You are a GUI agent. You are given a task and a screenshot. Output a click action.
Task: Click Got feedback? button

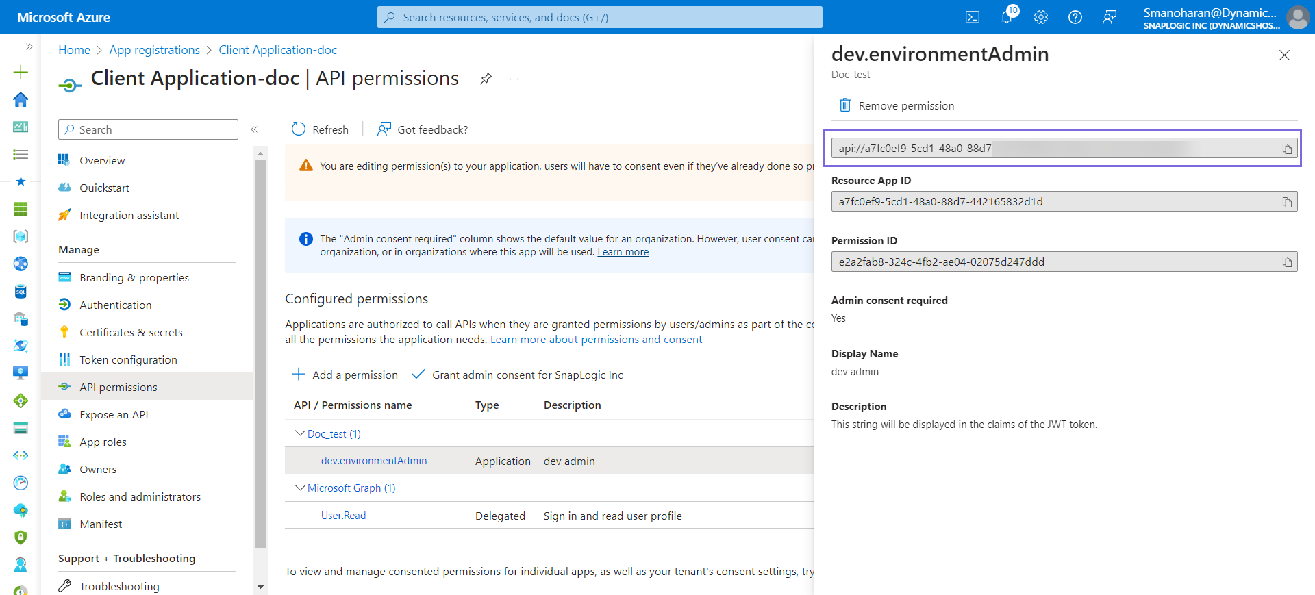point(423,129)
